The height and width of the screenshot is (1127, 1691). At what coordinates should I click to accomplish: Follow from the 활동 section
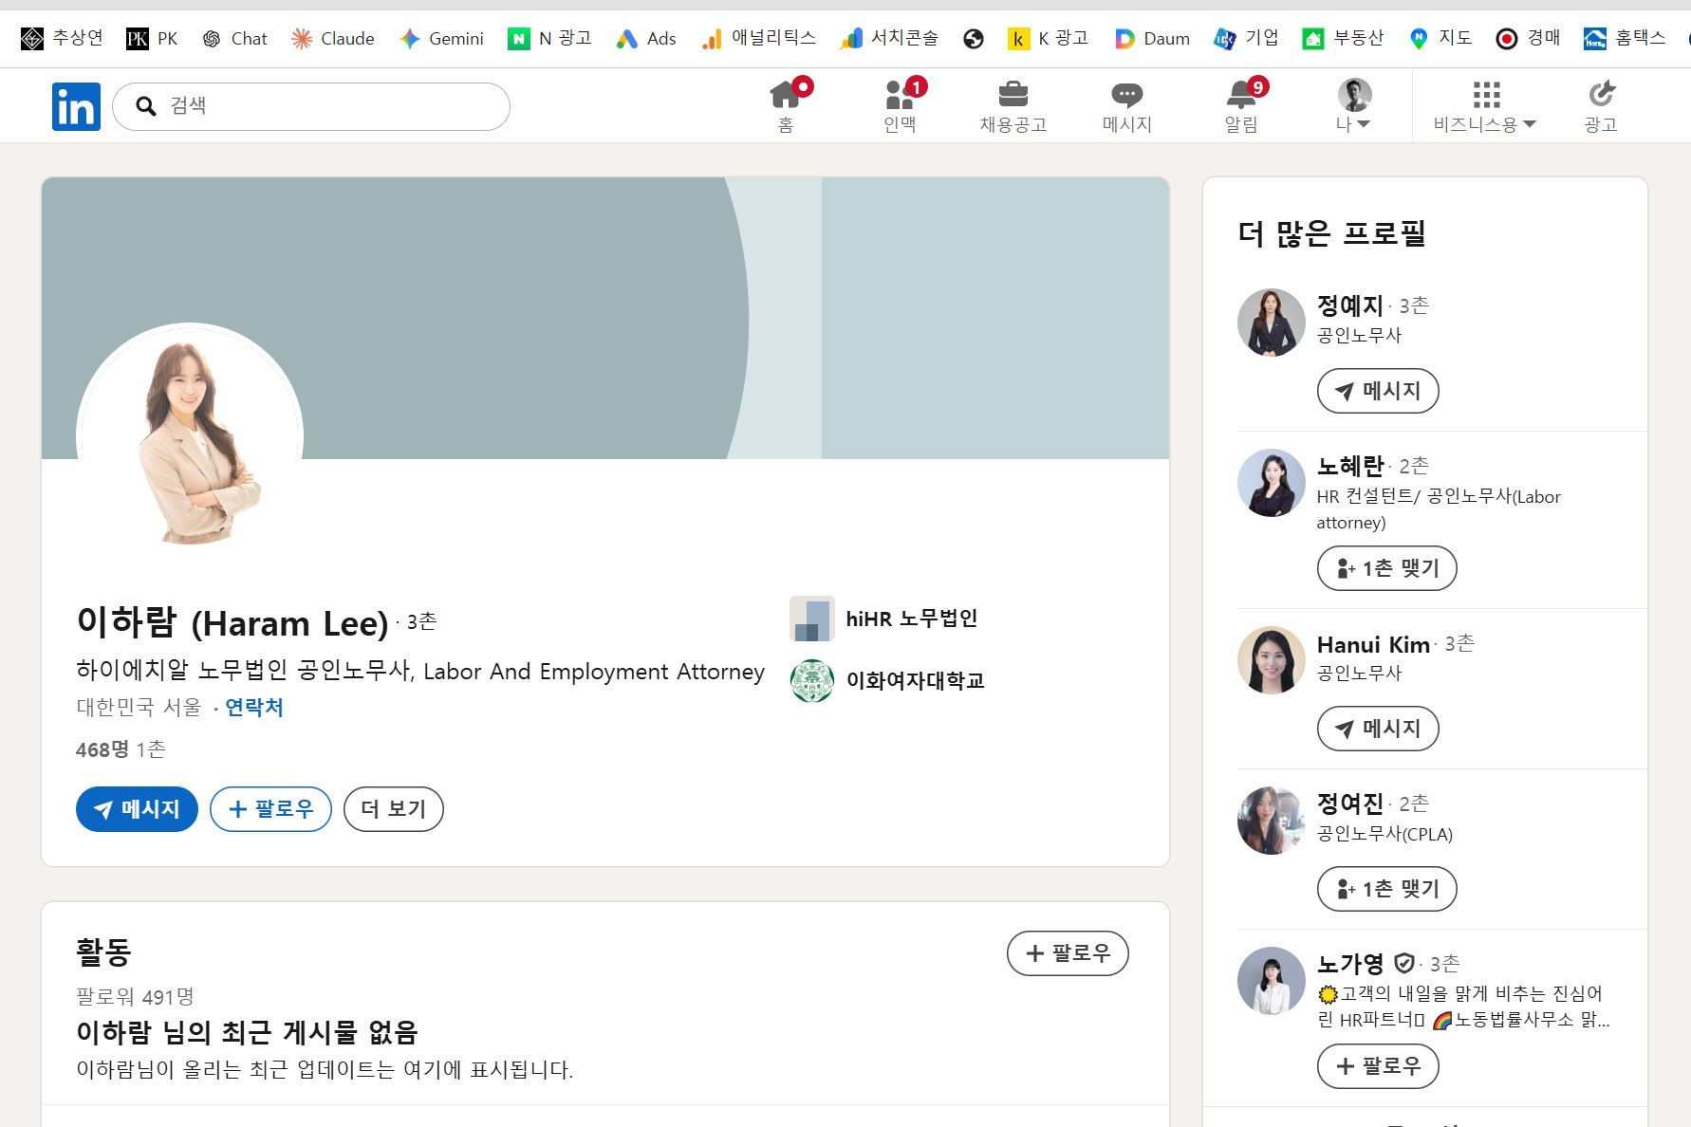(1068, 953)
